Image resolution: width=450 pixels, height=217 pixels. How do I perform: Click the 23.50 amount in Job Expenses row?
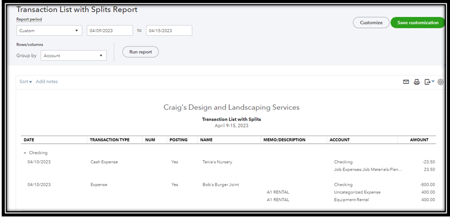(x=429, y=169)
